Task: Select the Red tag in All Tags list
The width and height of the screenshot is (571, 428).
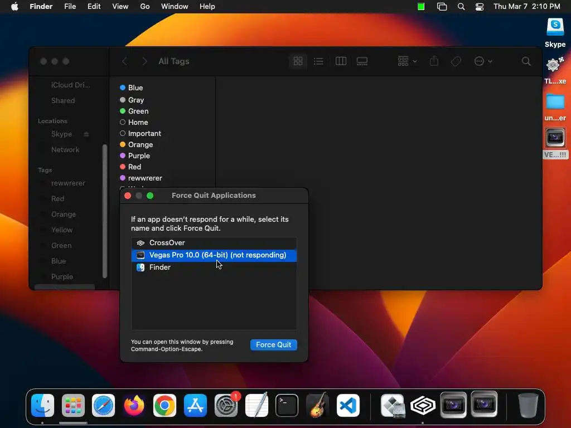Action: click(x=130, y=167)
